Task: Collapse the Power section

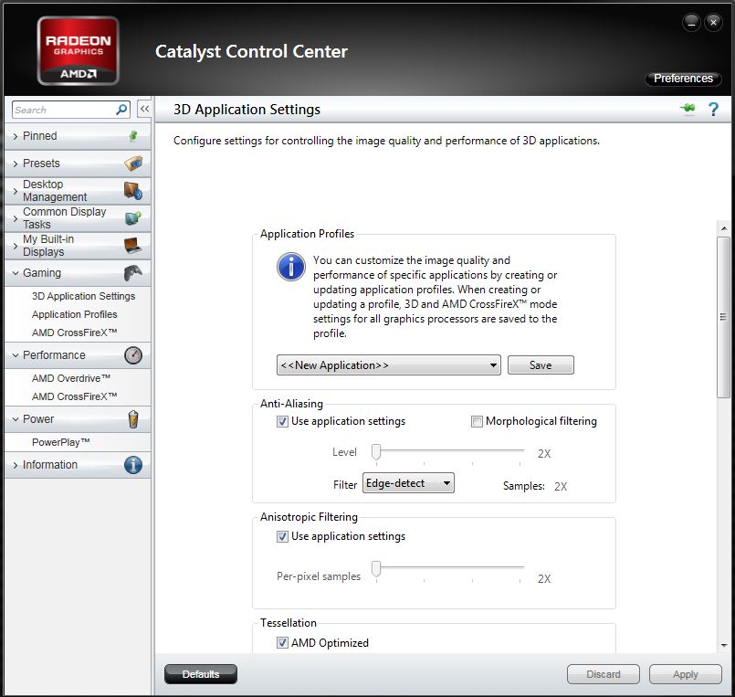Action: pyautogui.click(x=16, y=419)
